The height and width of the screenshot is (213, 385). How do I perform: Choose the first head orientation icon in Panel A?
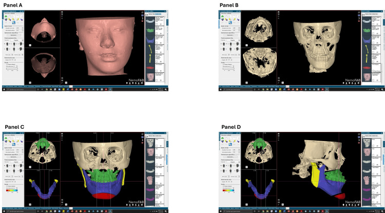coord(7,44)
